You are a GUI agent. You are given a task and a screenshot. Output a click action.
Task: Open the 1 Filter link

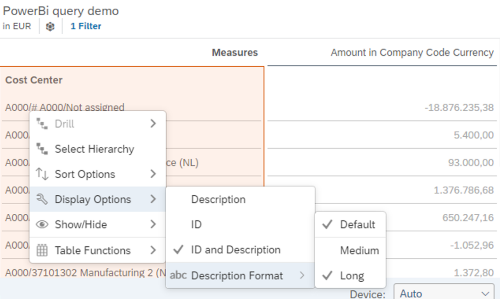[86, 26]
